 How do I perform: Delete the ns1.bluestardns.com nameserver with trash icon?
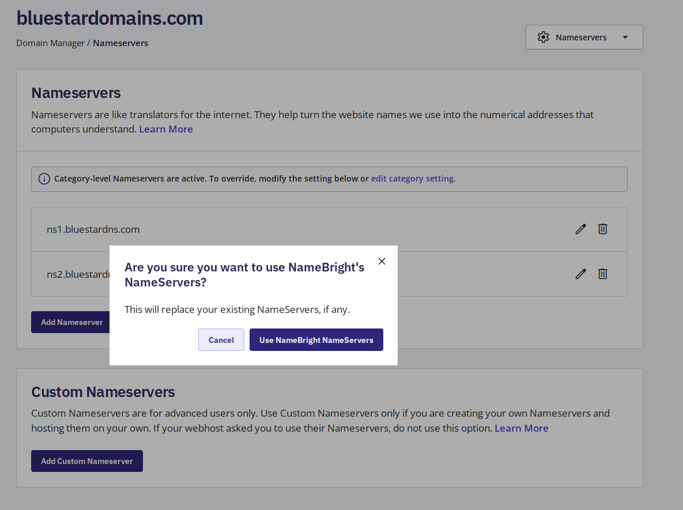point(602,229)
